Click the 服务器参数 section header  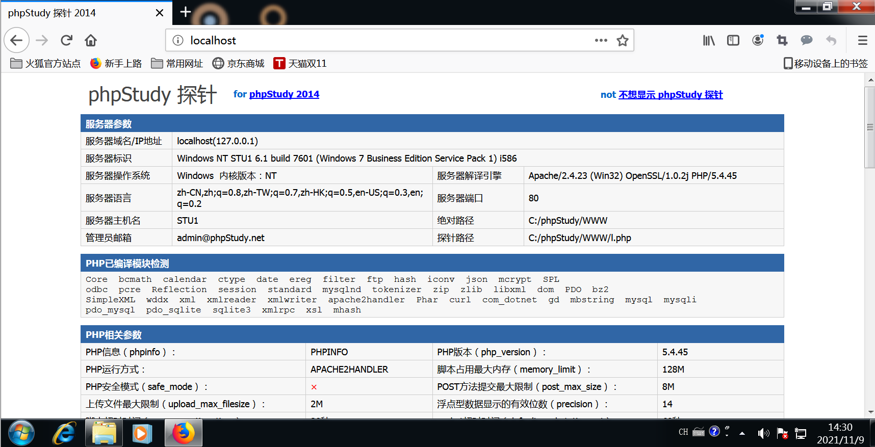tap(432, 123)
